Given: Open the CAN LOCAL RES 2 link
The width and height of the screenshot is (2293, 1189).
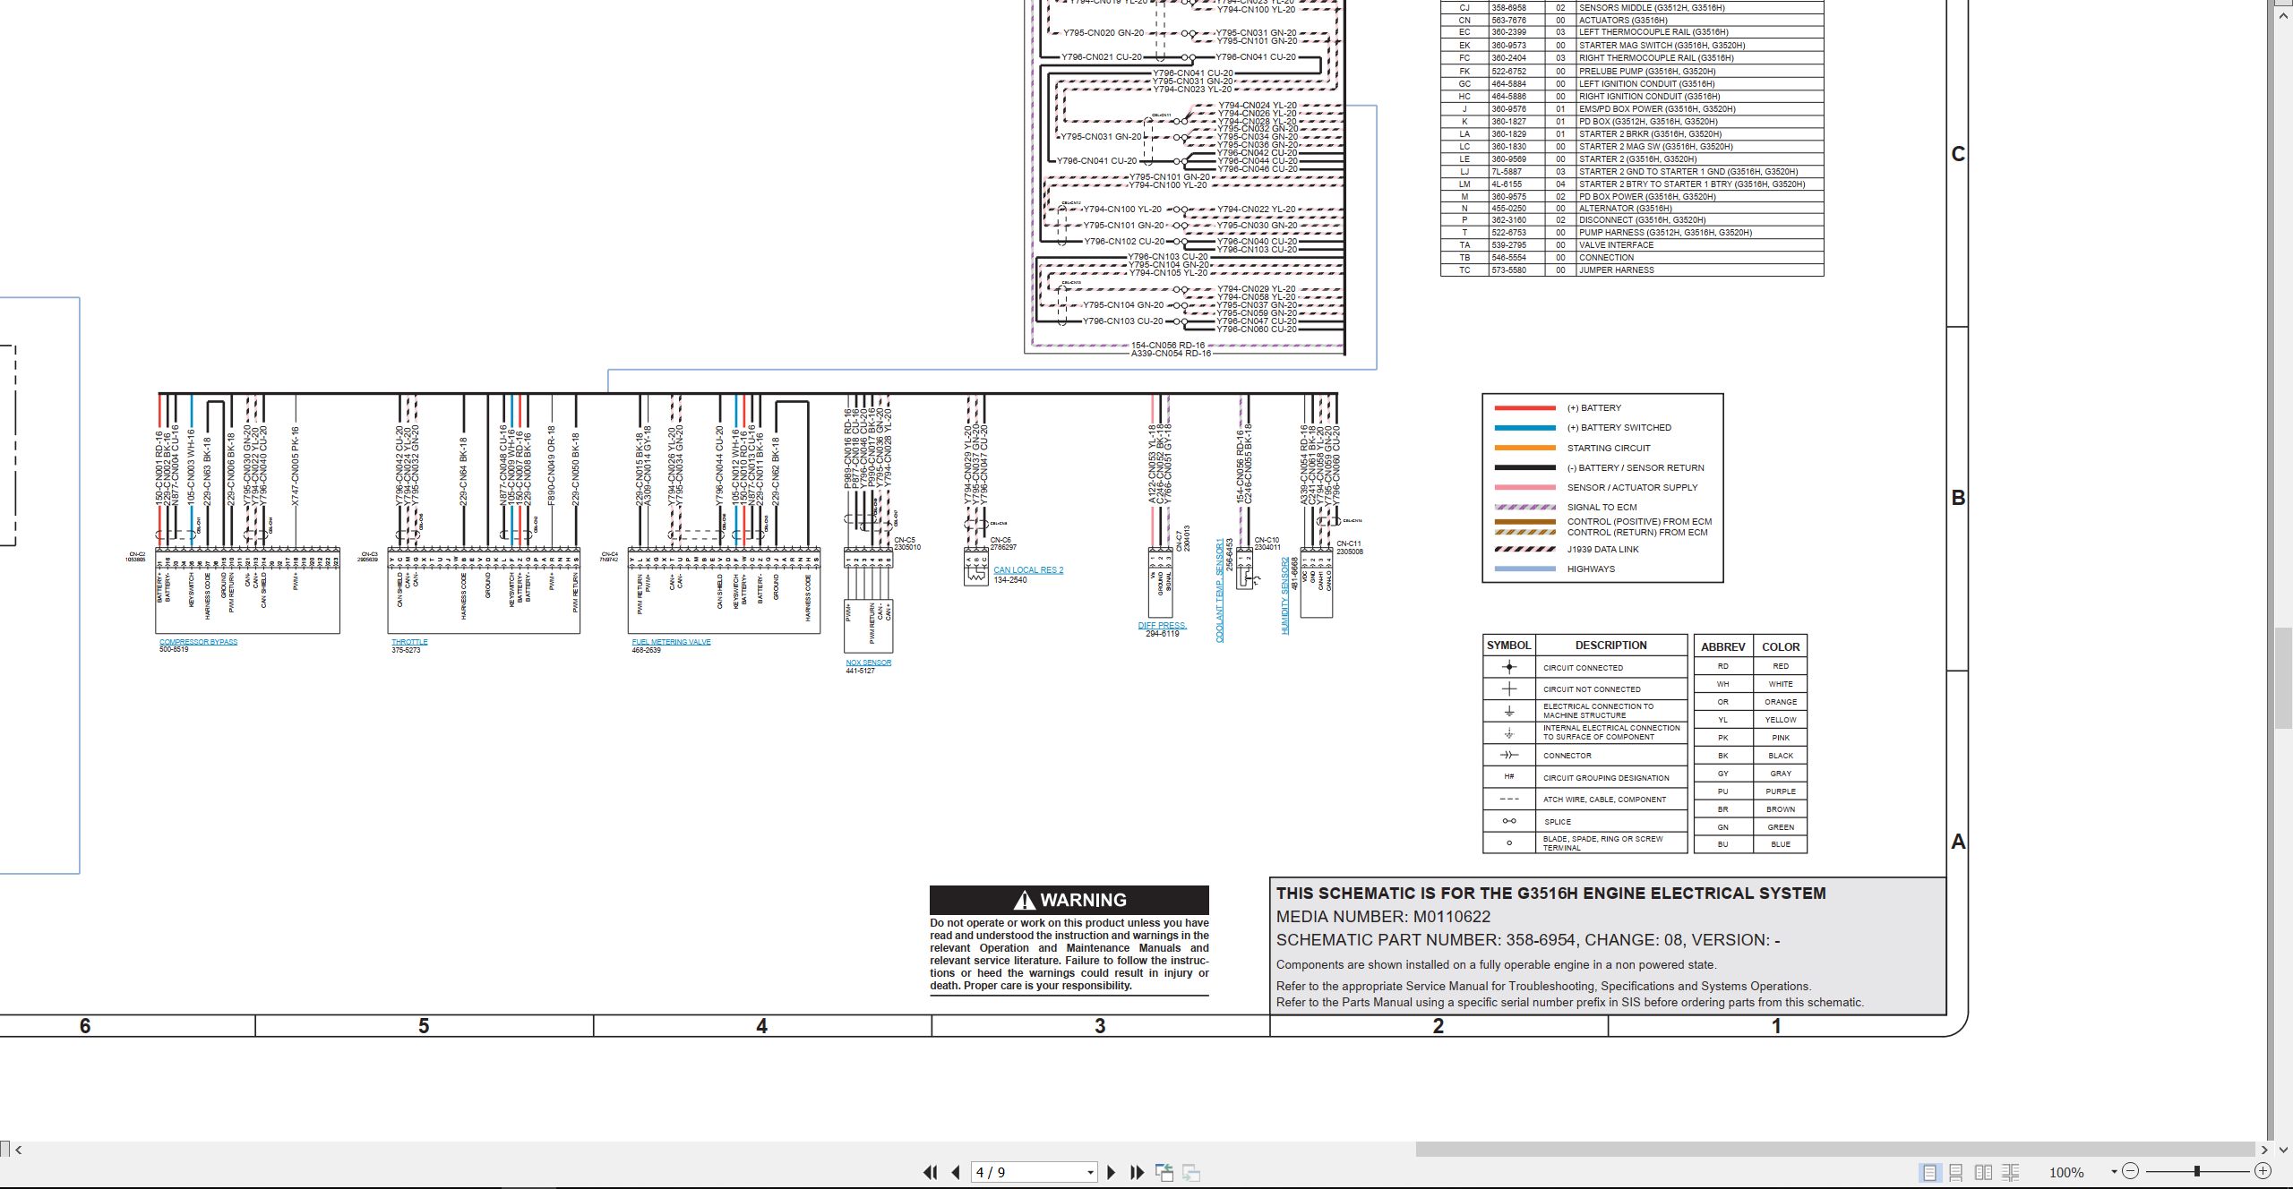Looking at the screenshot, I should tap(1028, 569).
